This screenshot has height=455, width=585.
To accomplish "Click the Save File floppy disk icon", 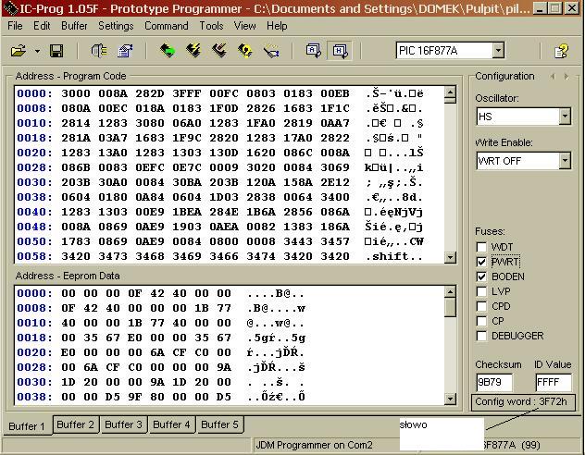I will [x=56, y=51].
